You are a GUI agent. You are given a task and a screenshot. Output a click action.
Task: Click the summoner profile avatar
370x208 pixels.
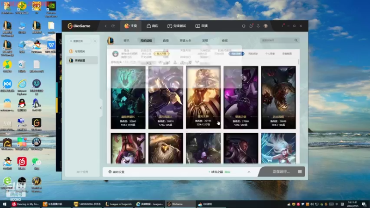115,54
